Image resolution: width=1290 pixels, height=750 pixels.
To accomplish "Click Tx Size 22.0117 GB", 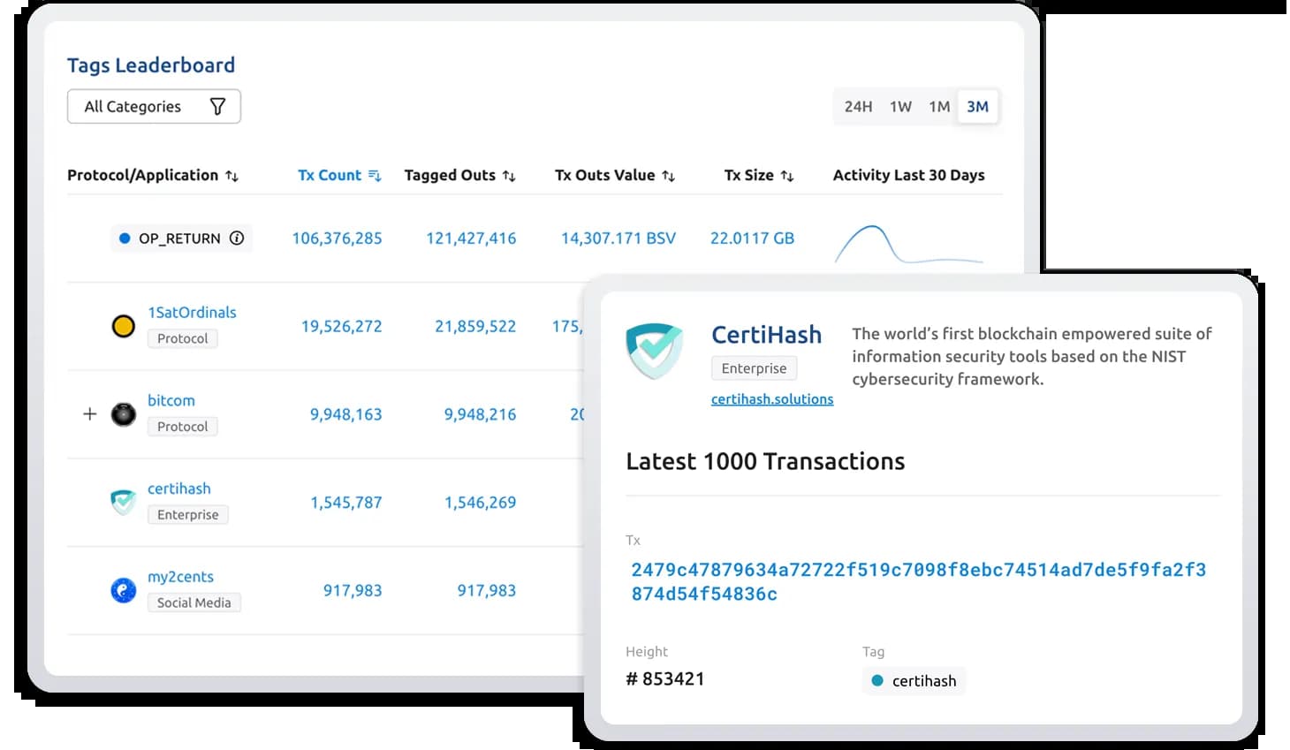I will coord(752,238).
